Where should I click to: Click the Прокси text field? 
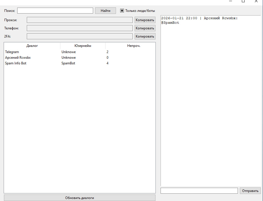point(79,20)
